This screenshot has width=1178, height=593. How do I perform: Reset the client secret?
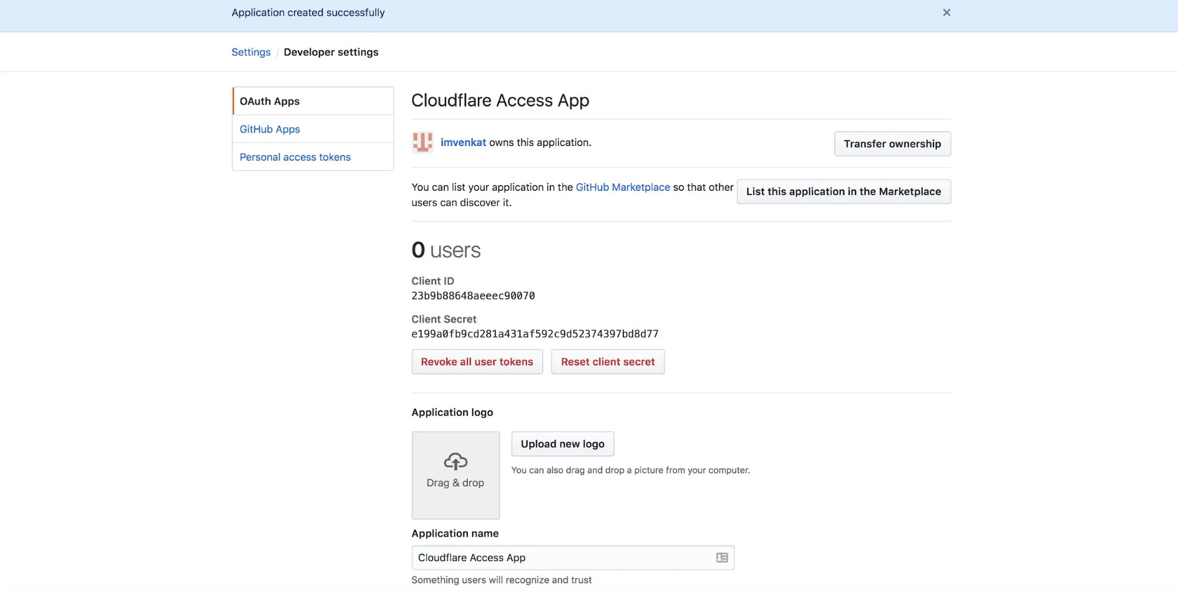coord(608,362)
